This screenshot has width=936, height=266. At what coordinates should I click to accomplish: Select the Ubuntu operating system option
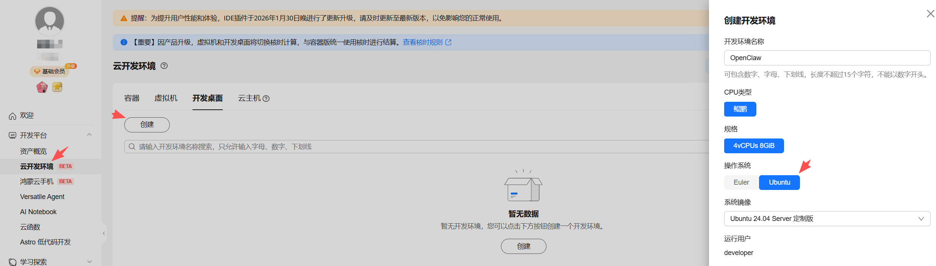coord(779,182)
